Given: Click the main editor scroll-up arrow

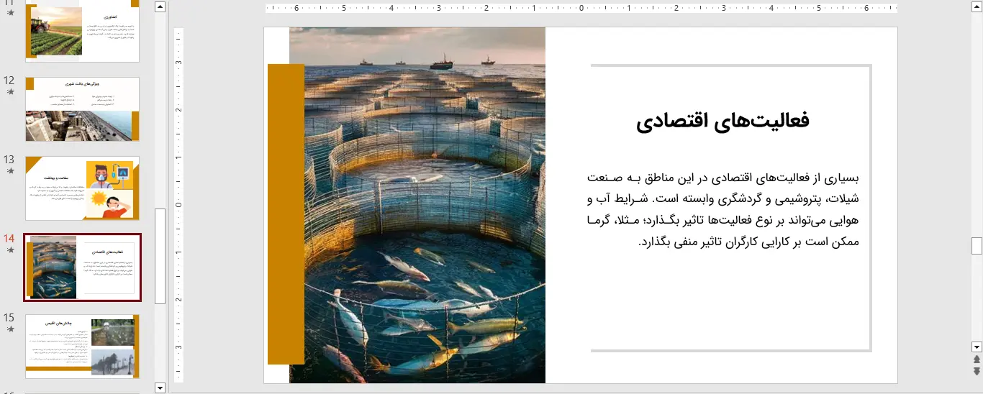Looking at the screenshot, I should pyautogui.click(x=977, y=7).
